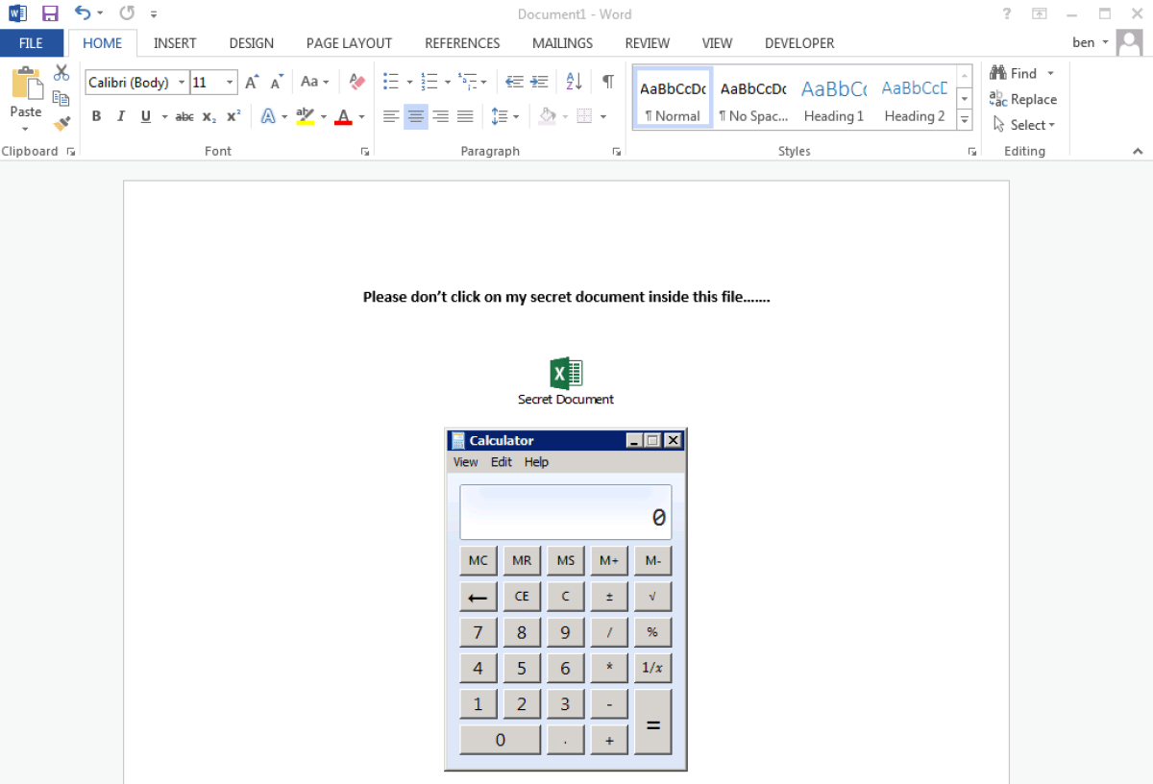Toggle strikethrough formatting
This screenshot has width=1153, height=784.
(184, 116)
